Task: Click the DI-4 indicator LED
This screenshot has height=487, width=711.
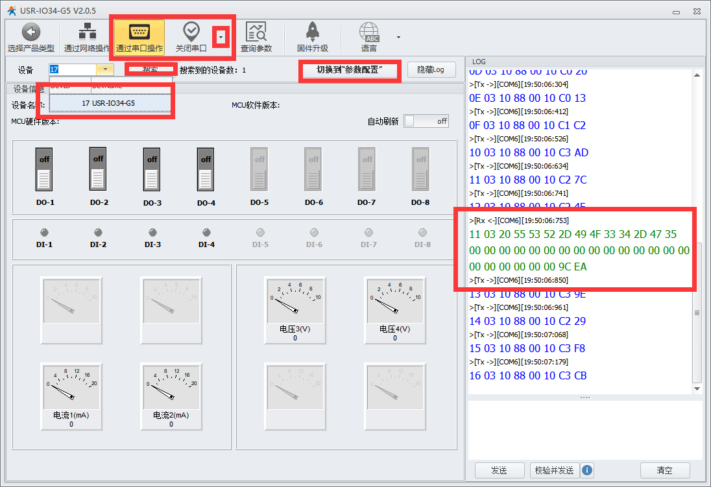Action: point(206,233)
